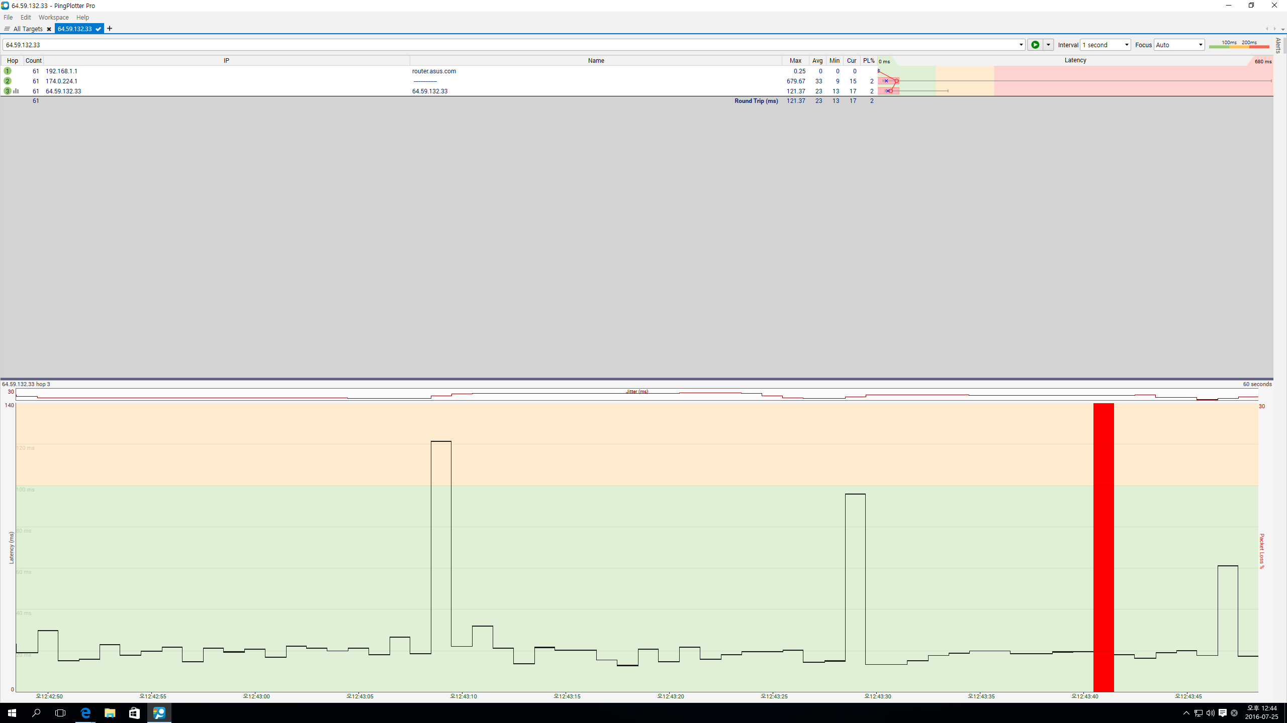Image resolution: width=1287 pixels, height=723 pixels.
Task: Open the Help menu
Action: pos(82,17)
